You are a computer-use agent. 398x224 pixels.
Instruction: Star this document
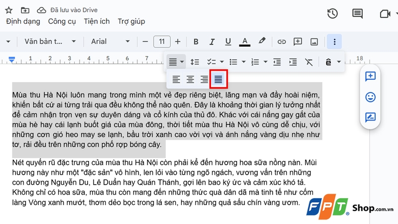(8, 10)
